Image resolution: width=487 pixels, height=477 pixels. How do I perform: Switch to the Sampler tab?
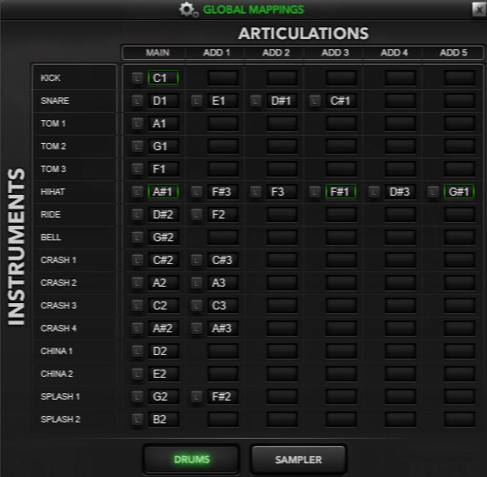point(299,460)
